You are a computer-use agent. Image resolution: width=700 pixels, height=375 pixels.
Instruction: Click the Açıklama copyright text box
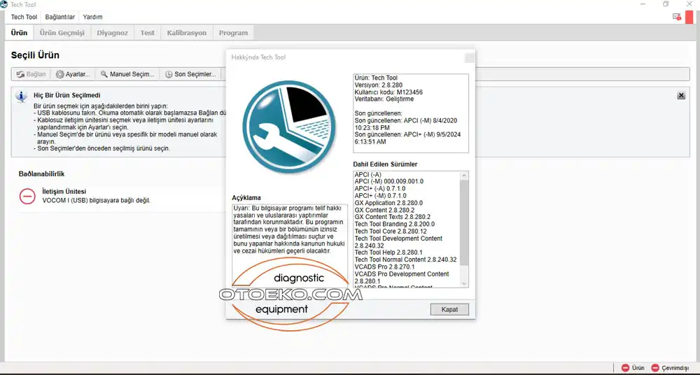coord(289,238)
